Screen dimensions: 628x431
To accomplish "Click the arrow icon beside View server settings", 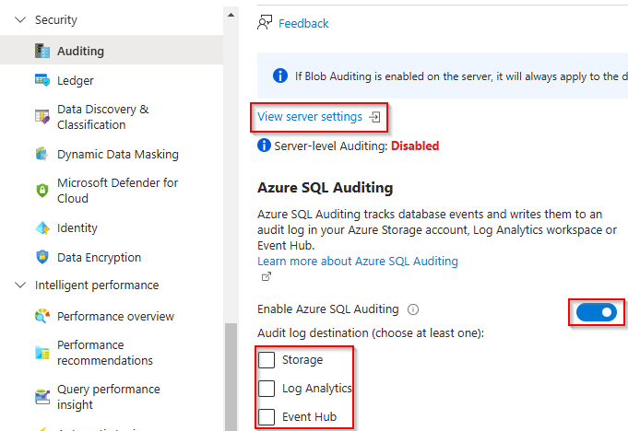I will pos(375,117).
